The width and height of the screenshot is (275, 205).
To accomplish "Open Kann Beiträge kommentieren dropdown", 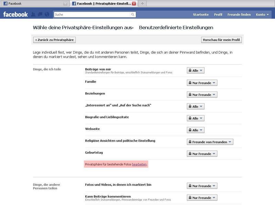I will [x=202, y=198].
